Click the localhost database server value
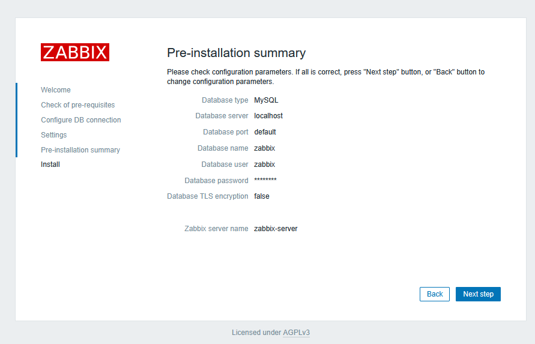Screen dimensions: 535x344 pos(268,116)
